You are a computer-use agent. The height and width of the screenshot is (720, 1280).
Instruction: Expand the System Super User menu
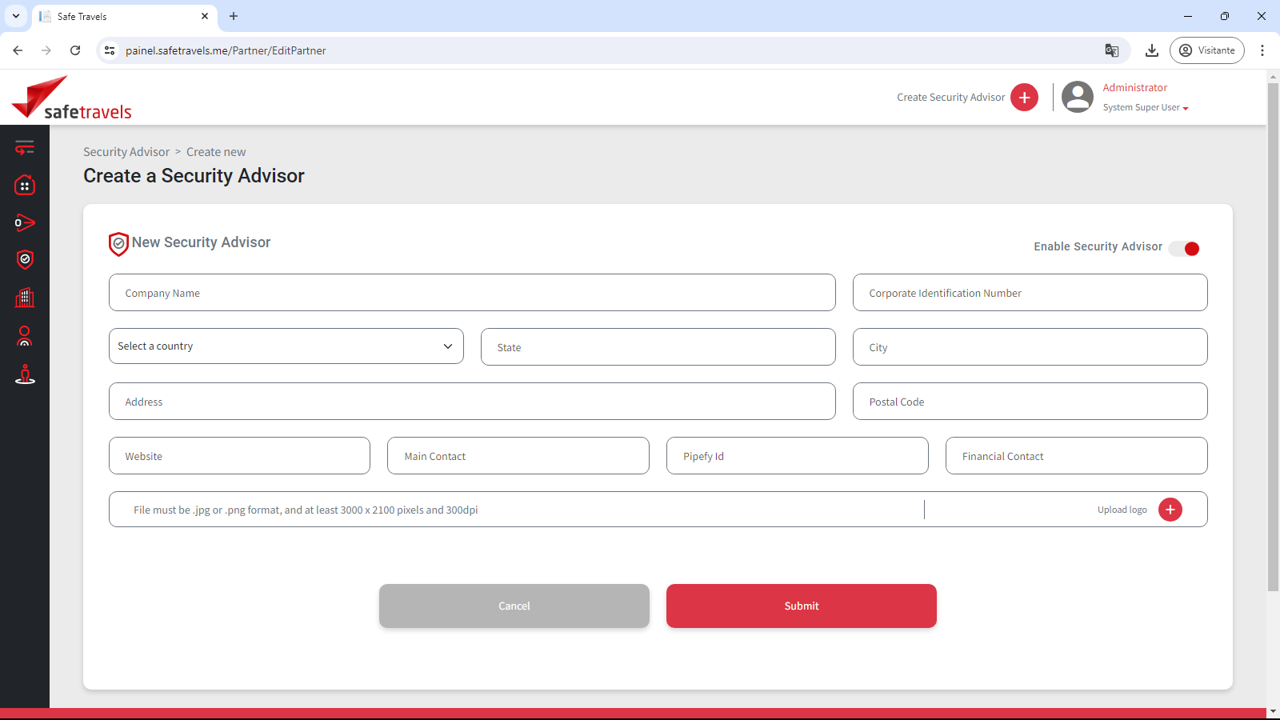click(1146, 108)
